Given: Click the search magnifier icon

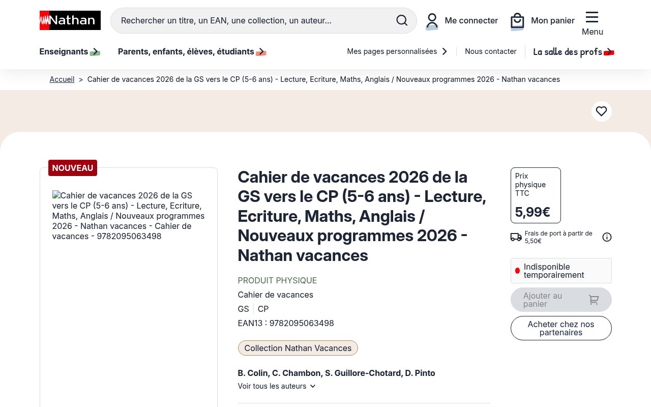Looking at the screenshot, I should pyautogui.click(x=402, y=20).
